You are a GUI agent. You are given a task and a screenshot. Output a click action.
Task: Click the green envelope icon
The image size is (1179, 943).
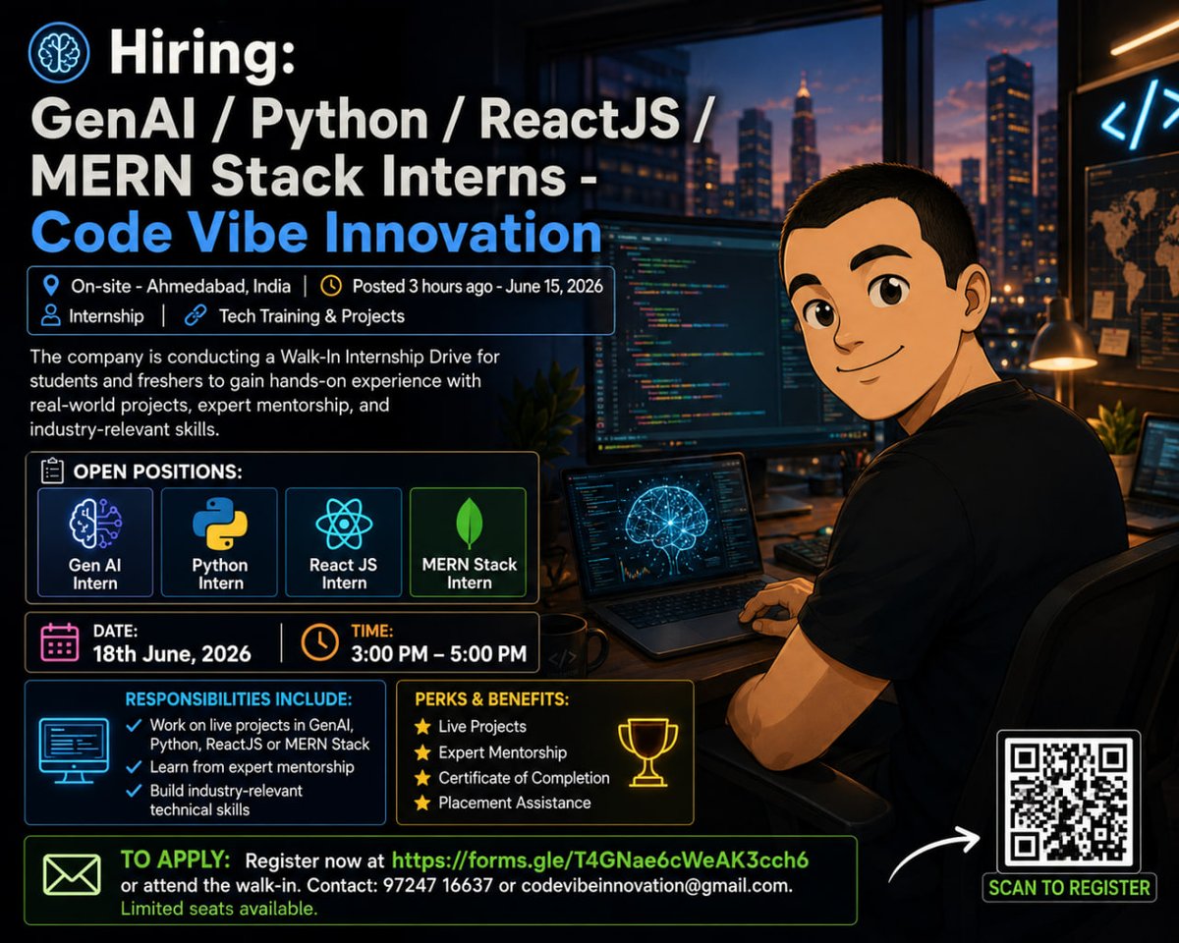(72, 874)
